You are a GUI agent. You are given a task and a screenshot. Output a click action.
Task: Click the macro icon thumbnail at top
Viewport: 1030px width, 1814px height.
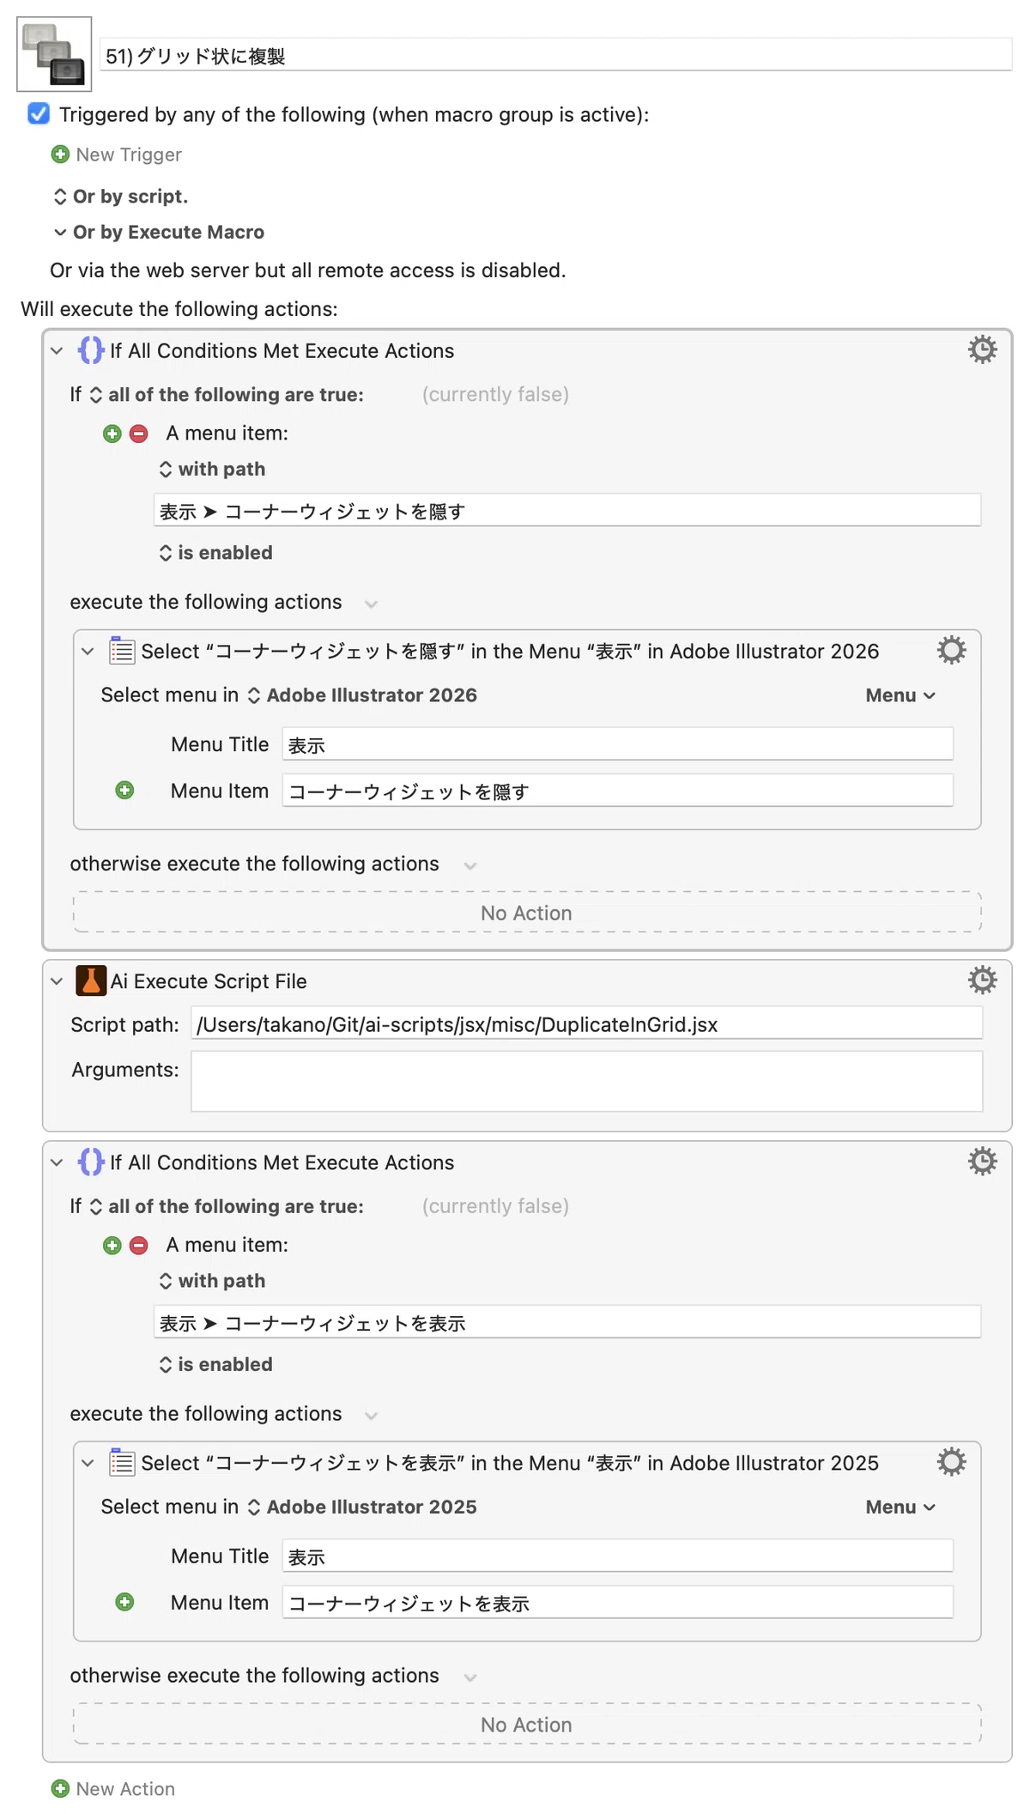(x=54, y=54)
